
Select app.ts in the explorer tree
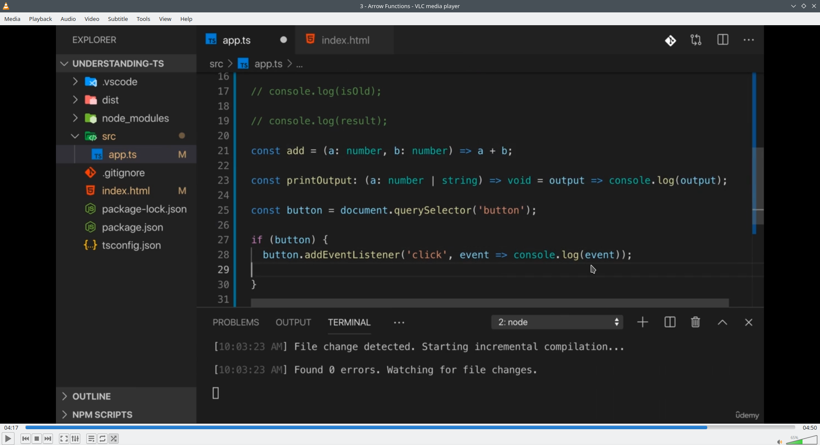coord(126,155)
